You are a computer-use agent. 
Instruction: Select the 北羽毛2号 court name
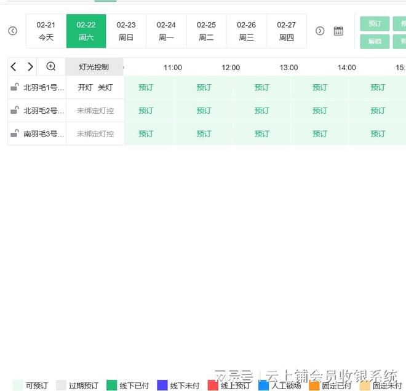pos(44,111)
